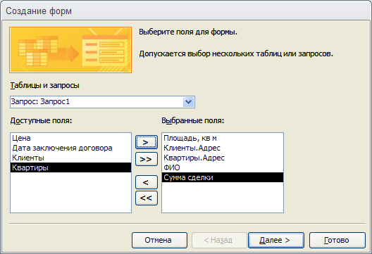This screenshot has height=254, width=372.
Task: Click the Далее > button
Action: pyautogui.click(x=276, y=240)
